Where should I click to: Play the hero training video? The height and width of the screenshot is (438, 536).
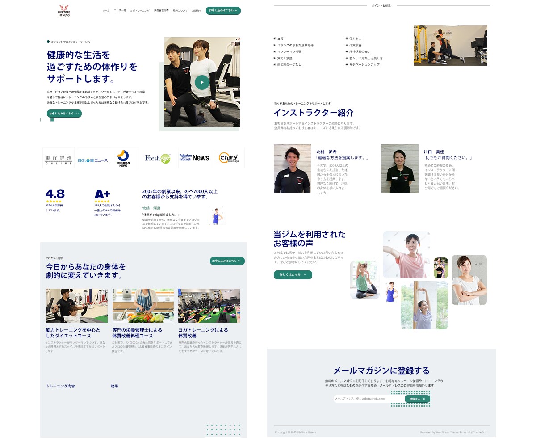coord(202,82)
